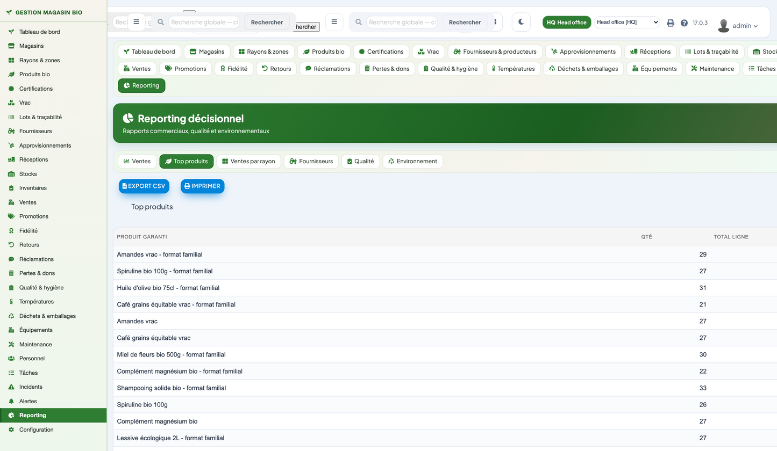
Task: Sort by the TOTAL LIGNE column header
Action: click(x=731, y=237)
